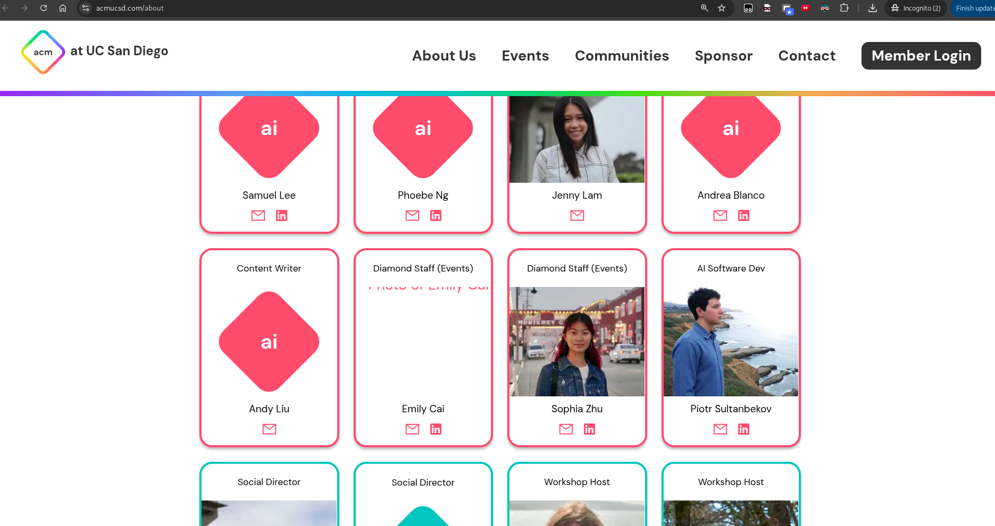Screen dimensions: 995x526
Task: Open the browser downloads icon
Action: pos(873,8)
